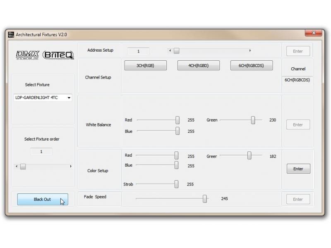Click the White Balance label

point(98,125)
